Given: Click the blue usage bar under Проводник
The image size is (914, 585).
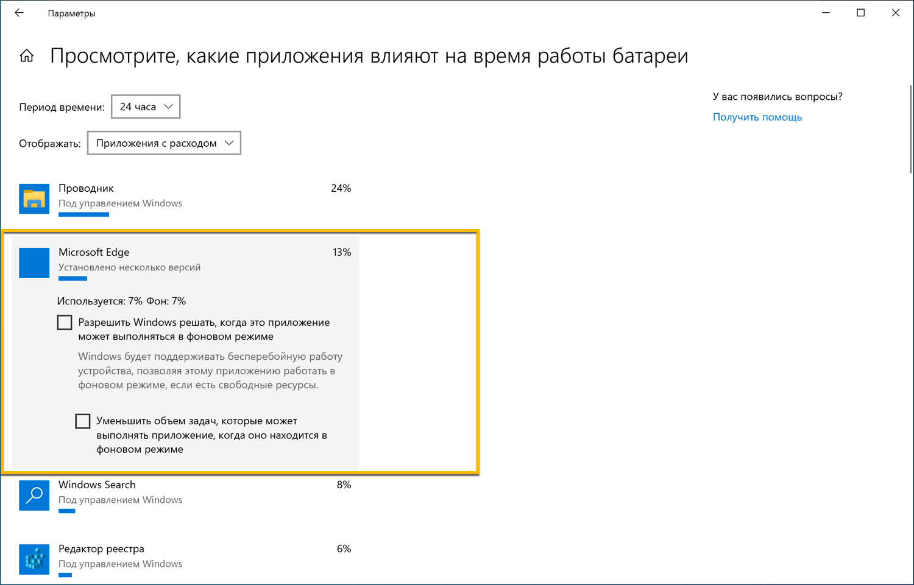Looking at the screenshot, I should tap(83, 214).
